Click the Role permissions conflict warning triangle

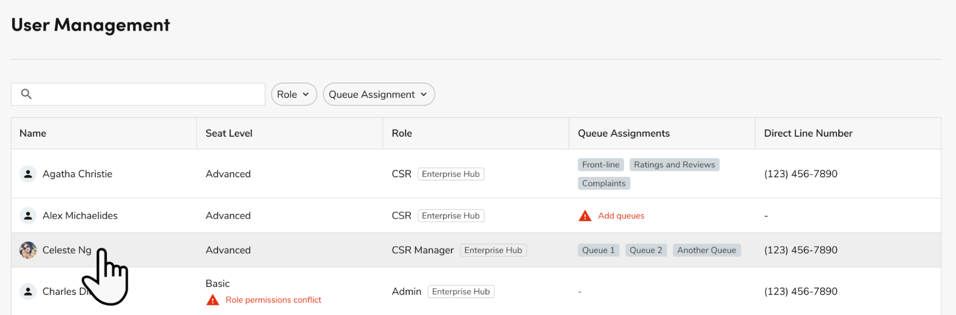[213, 300]
